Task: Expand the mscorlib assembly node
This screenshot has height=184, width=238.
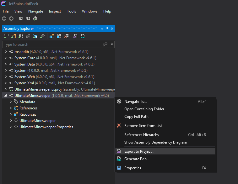Action: coord(5,52)
